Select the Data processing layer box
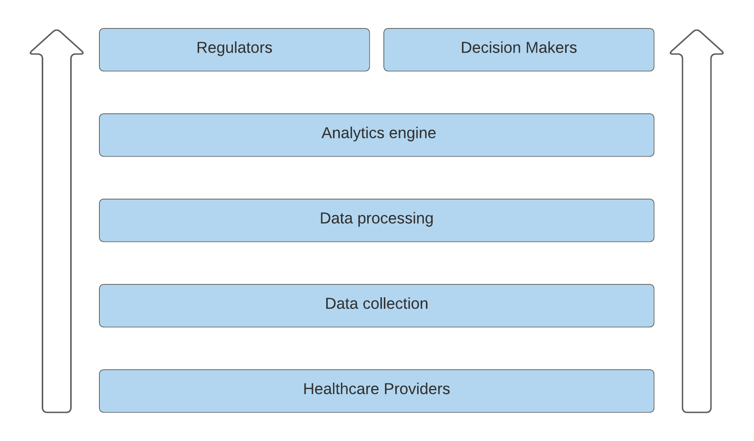 coord(377,220)
